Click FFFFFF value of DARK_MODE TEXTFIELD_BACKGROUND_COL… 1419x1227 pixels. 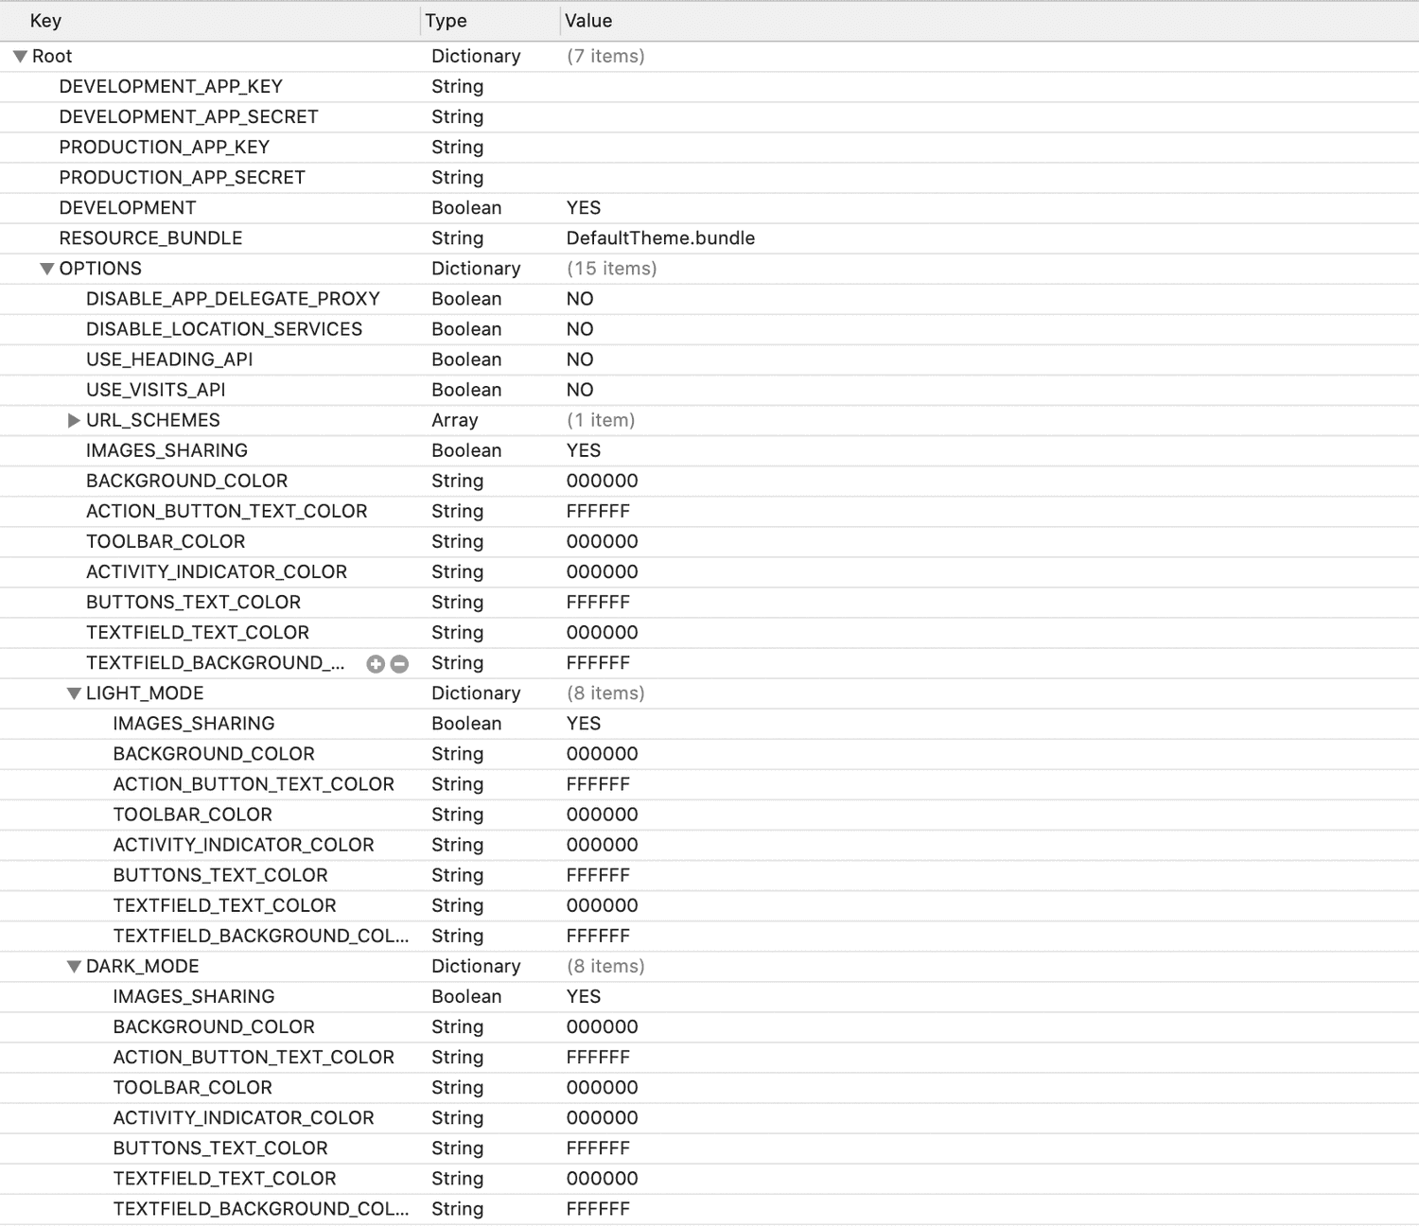tap(598, 1209)
